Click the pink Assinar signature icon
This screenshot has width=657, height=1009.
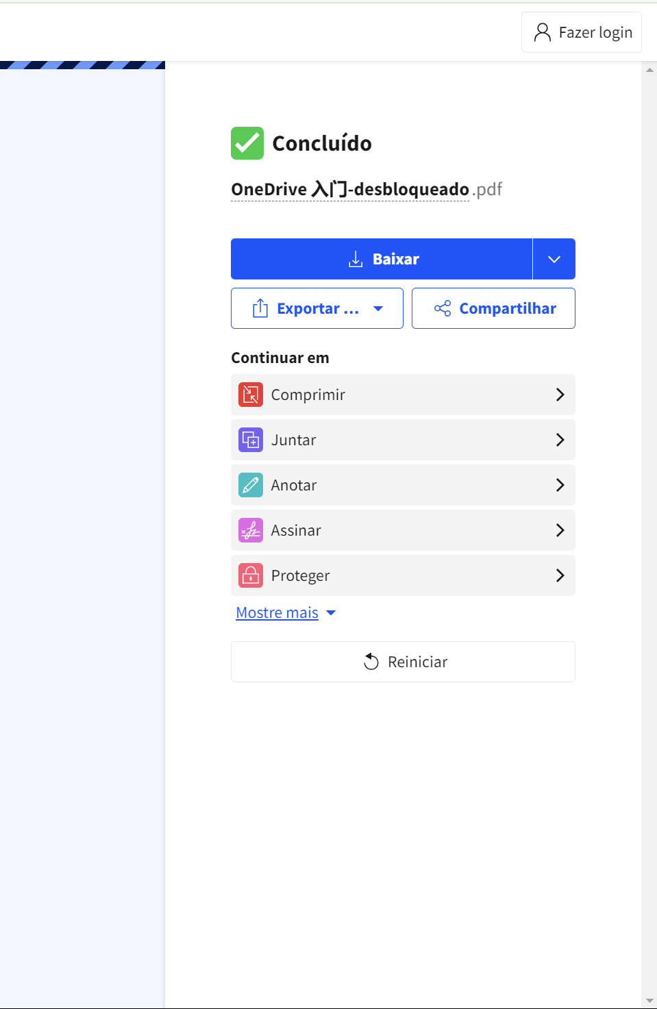coord(251,530)
